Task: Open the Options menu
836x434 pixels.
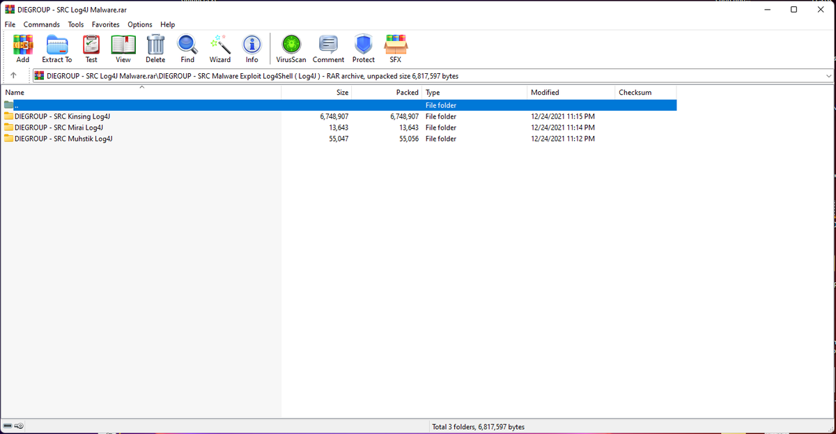Action: tap(140, 24)
